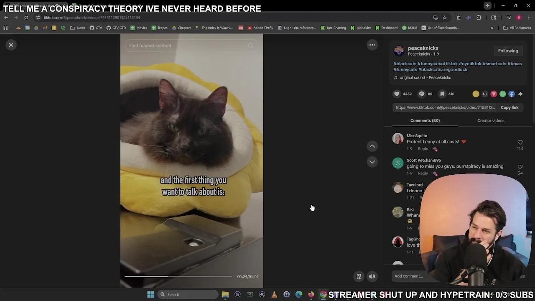This screenshot has height=301, width=535.
Task: Open the Windows Start menu
Action: (x=150, y=294)
